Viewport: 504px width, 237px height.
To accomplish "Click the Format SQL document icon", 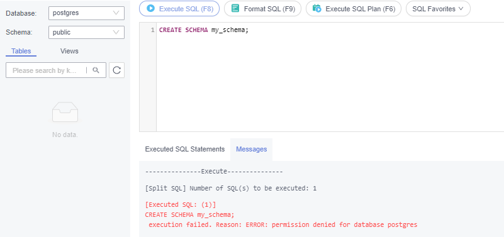I will (x=235, y=8).
